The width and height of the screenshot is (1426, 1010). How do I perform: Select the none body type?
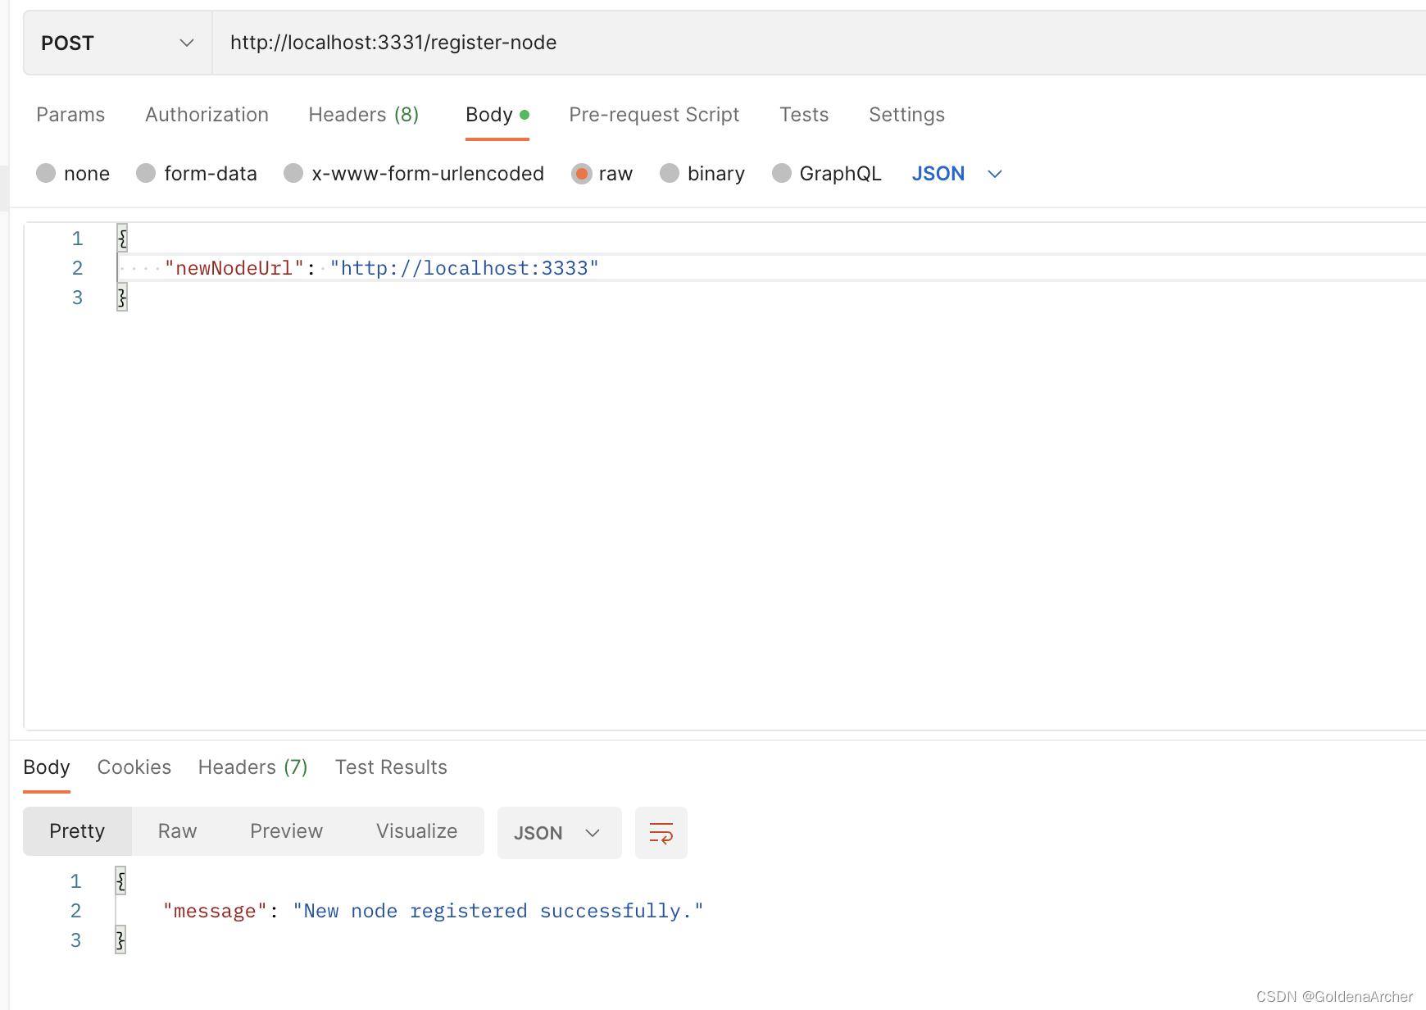point(73,174)
